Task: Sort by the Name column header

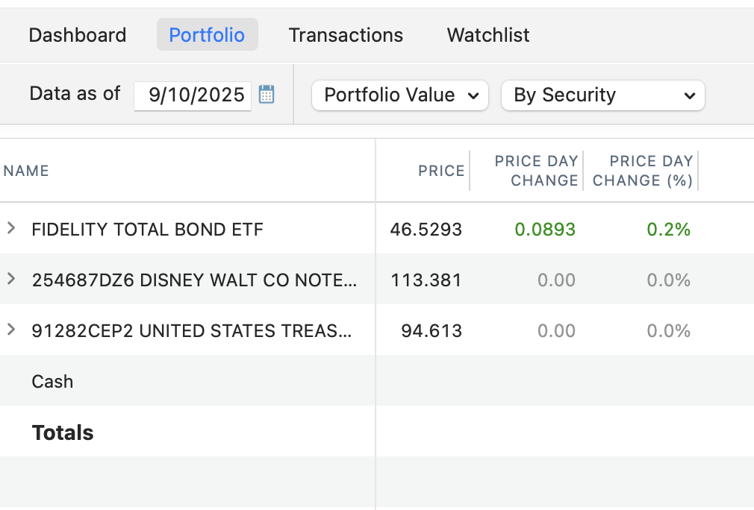Action: pos(26,171)
